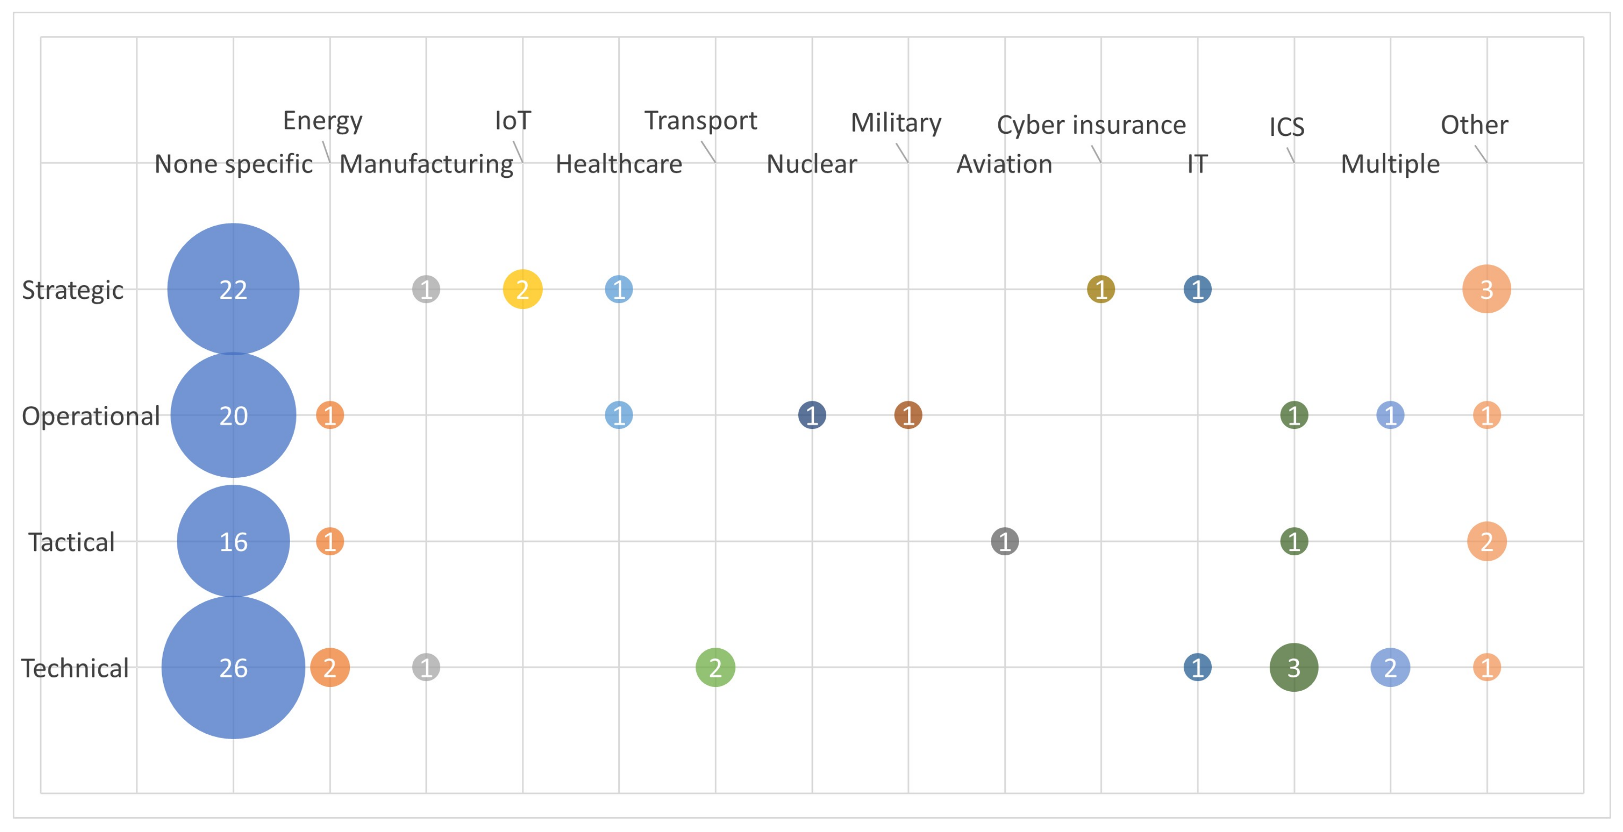The height and width of the screenshot is (832, 1623).
Task: Click the dark gray Aviation bubble
Action: [1004, 541]
